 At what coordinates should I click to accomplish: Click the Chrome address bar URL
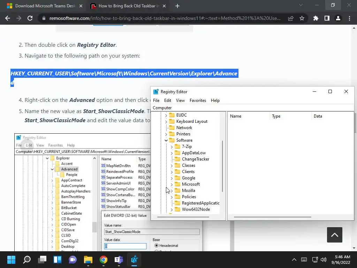point(165,18)
